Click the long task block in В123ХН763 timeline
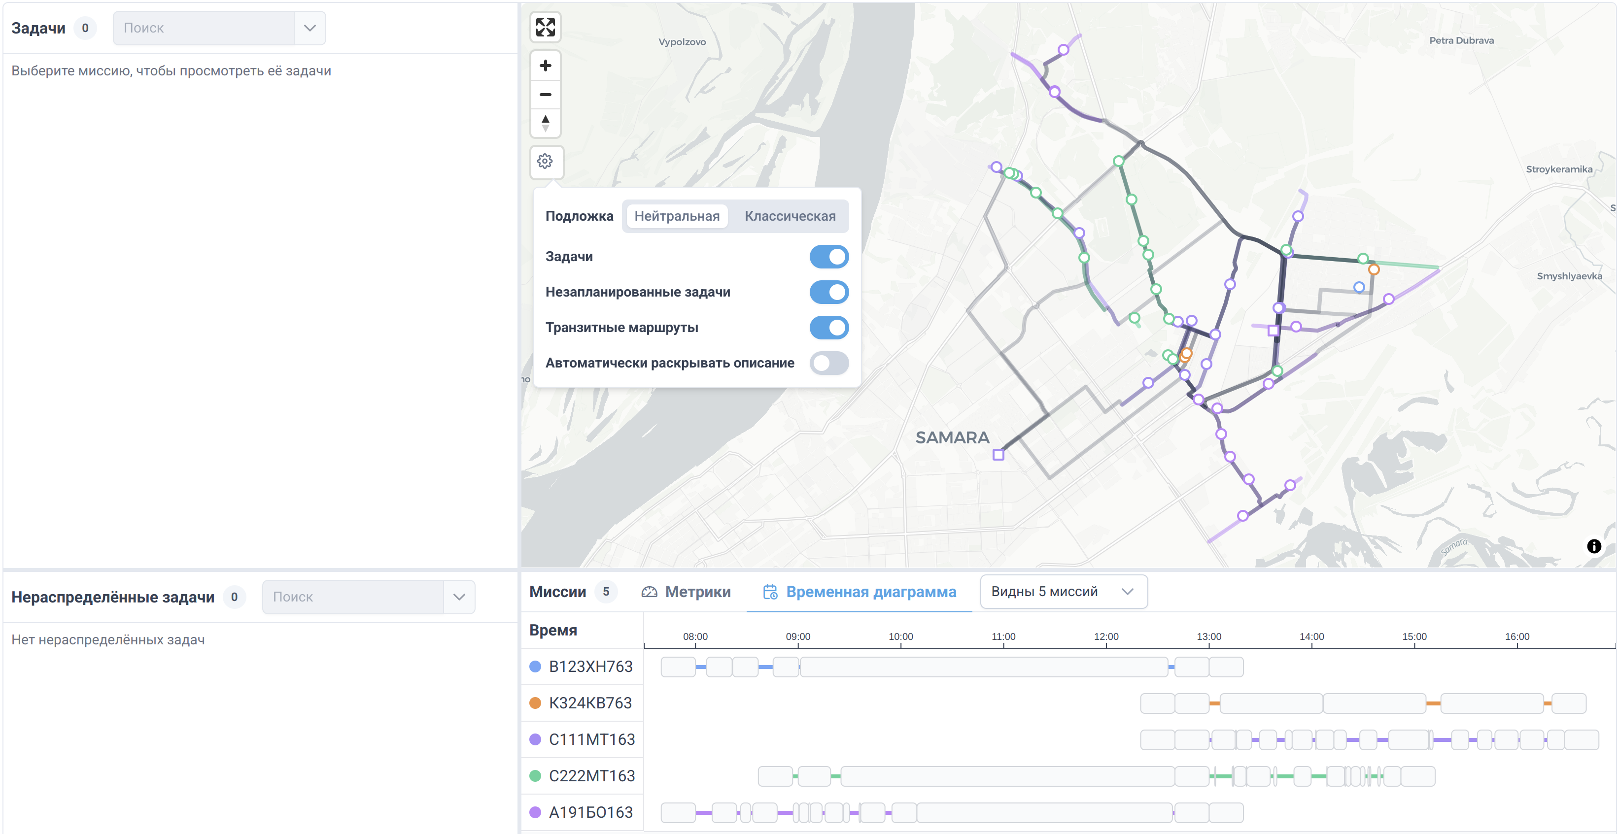 click(x=984, y=667)
